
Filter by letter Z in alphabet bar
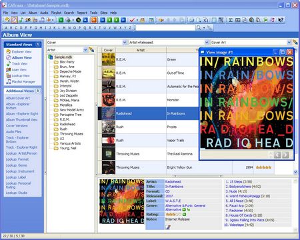pyautogui.click(x=130, y=28)
